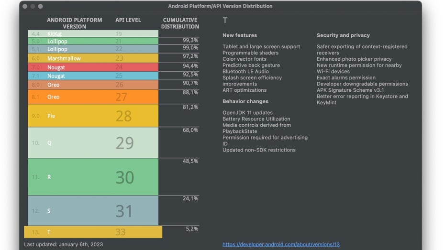Screen dimensions: 445x250
Task: Select the KitKat 4.4 version row
Action: (x=93, y=34)
